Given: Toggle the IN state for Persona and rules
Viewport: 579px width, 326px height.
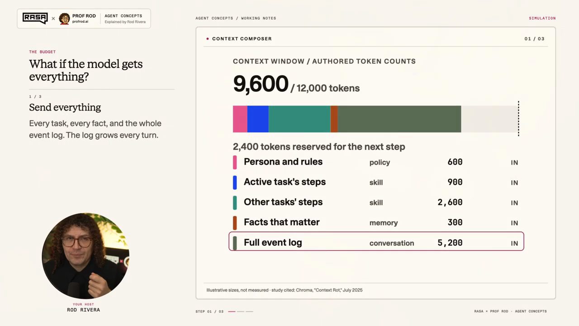Looking at the screenshot, I should 514,163.
